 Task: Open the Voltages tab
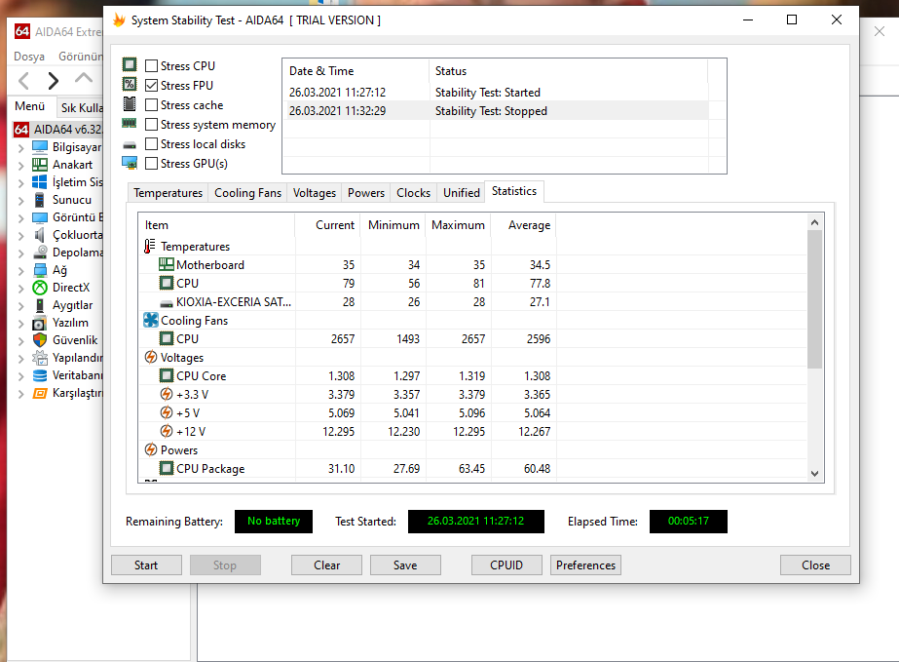coord(315,193)
